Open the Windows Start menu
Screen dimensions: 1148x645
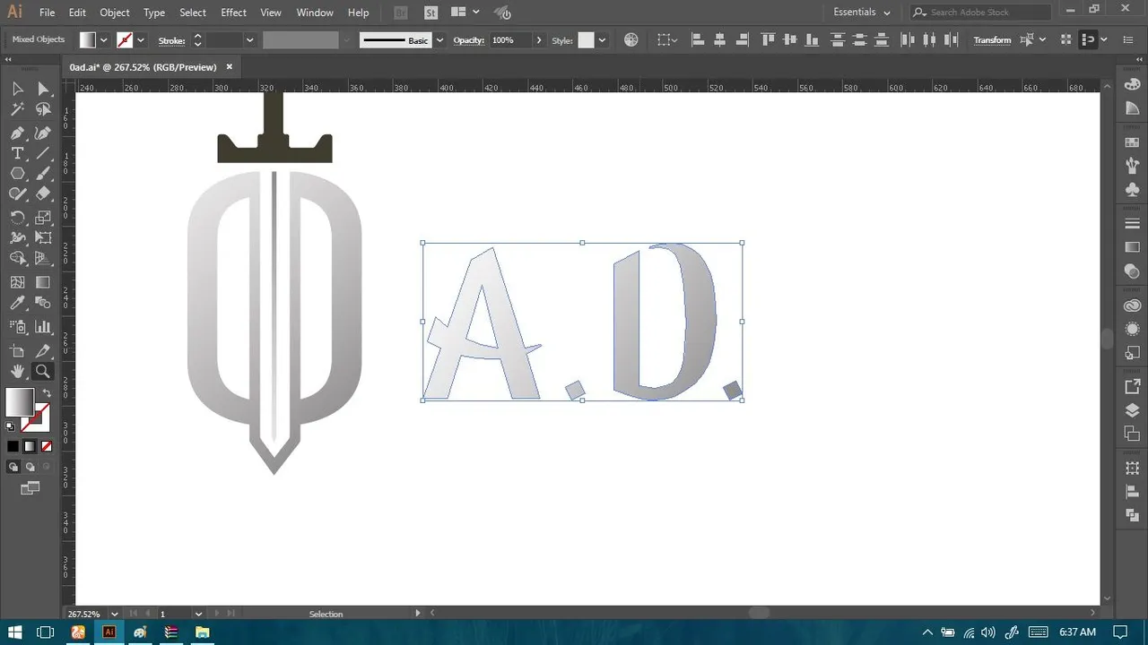point(15,632)
